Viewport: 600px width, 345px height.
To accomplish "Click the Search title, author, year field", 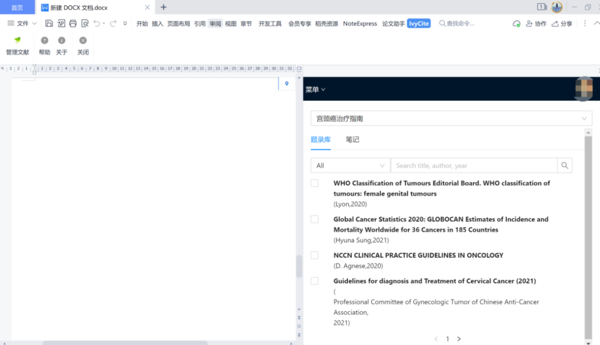I will pos(474,165).
